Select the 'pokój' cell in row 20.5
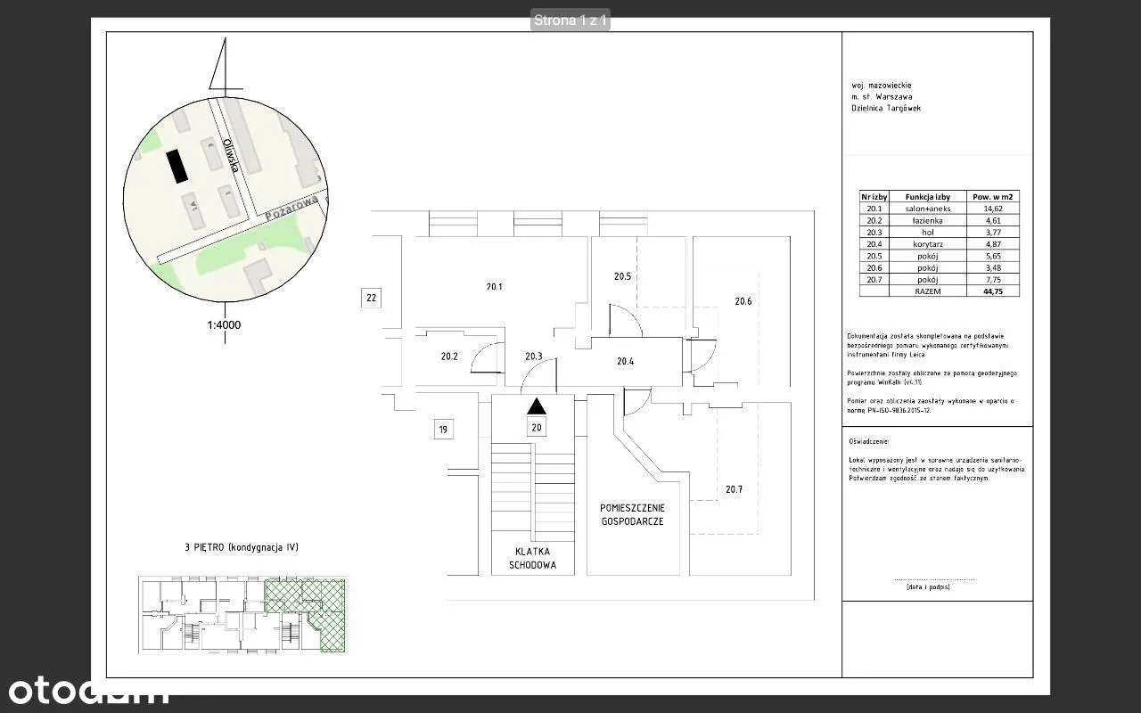The height and width of the screenshot is (713, 1141). tap(928, 256)
